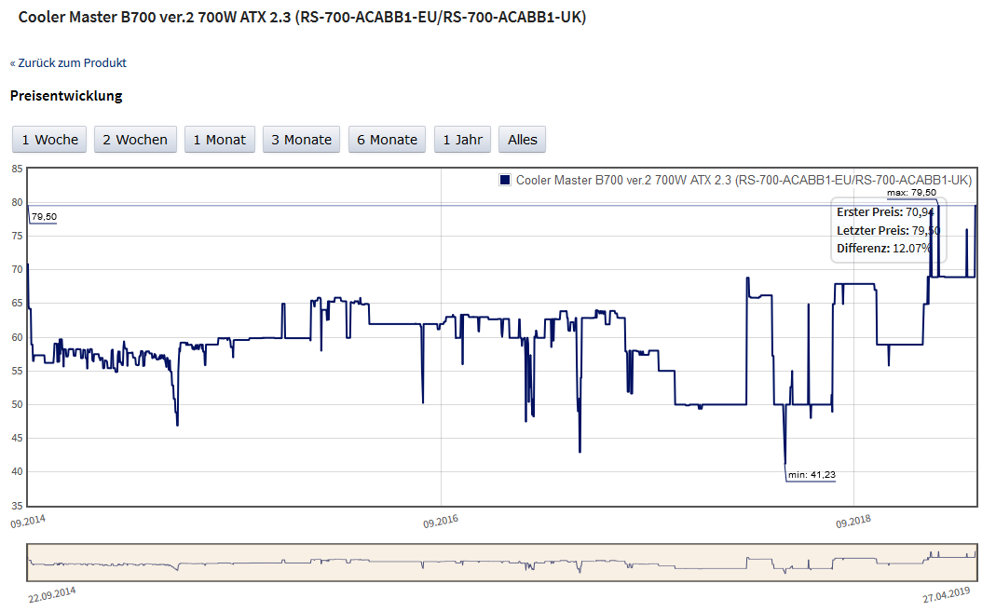This screenshot has height=611, width=996.
Task: Click the legend label Cooler Master B700
Action: (744, 181)
